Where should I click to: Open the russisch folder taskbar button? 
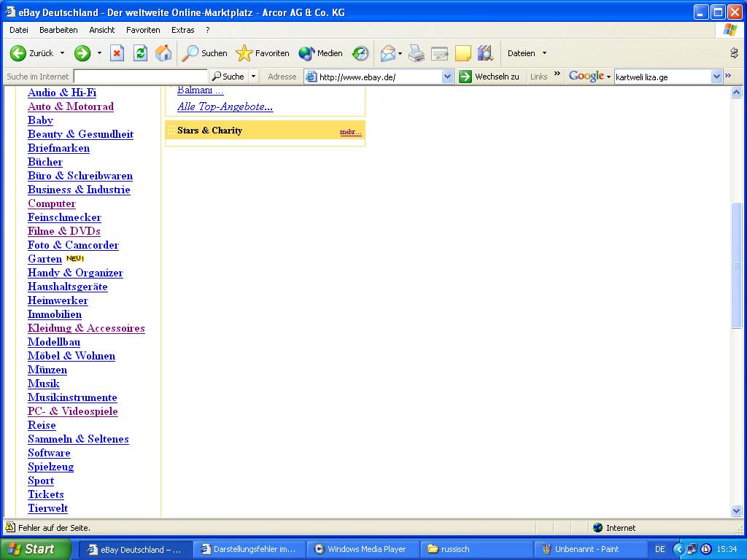click(476, 549)
